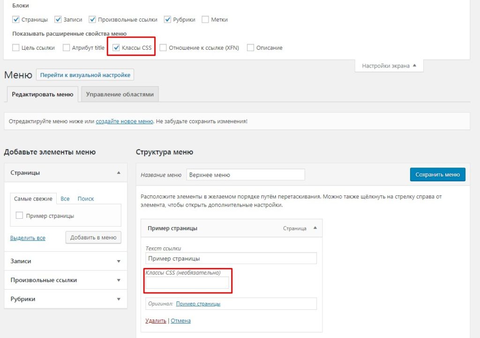Collapse the Настройки экрана panel
Viewport: 480px width, 338px height.
pyautogui.click(x=389, y=66)
